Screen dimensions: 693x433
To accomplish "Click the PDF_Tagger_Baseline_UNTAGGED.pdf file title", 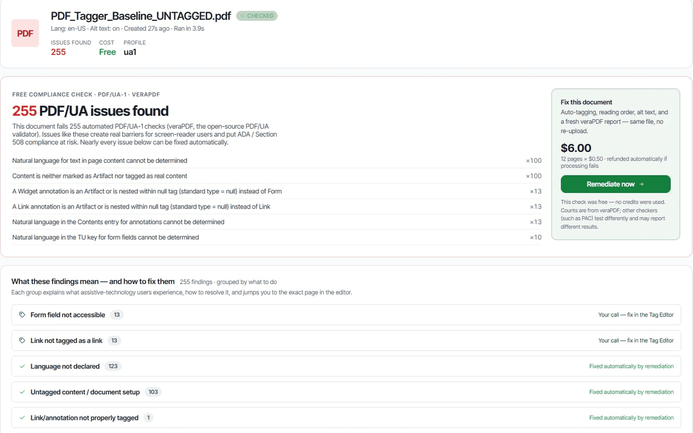I will pos(141,16).
